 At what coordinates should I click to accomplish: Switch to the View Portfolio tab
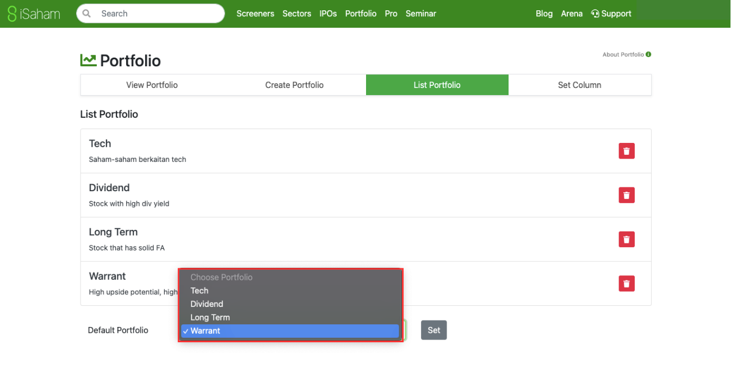coord(152,85)
